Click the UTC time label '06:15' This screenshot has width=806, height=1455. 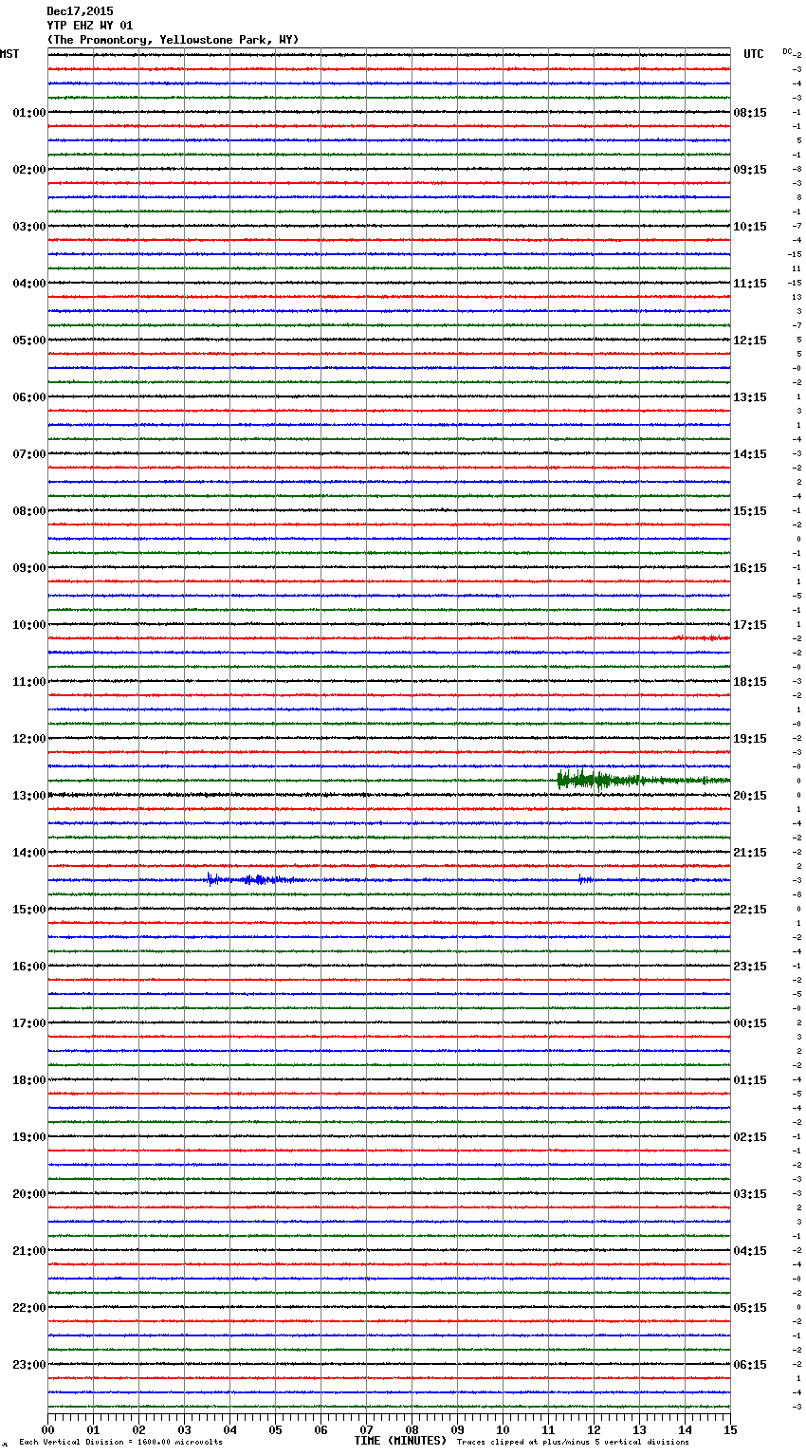(x=750, y=1365)
